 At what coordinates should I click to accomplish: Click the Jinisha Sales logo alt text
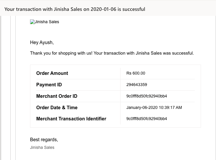(x=47, y=22)
